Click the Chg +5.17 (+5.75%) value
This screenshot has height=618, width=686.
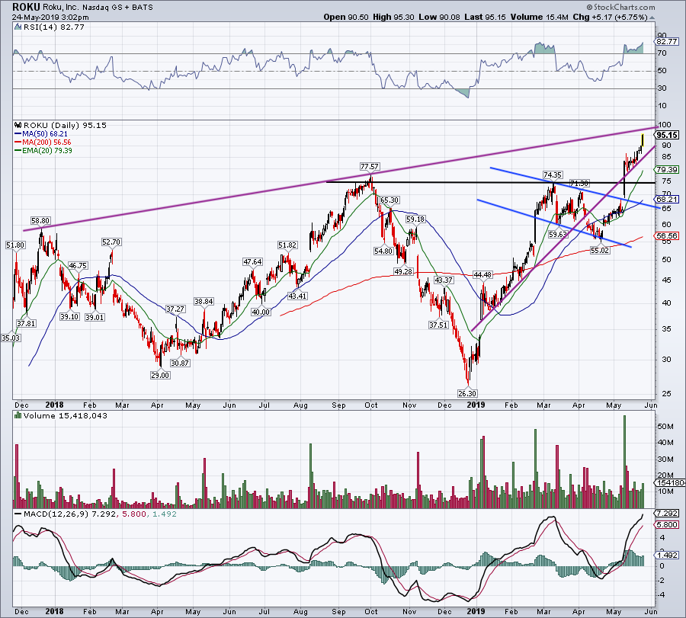(610, 17)
